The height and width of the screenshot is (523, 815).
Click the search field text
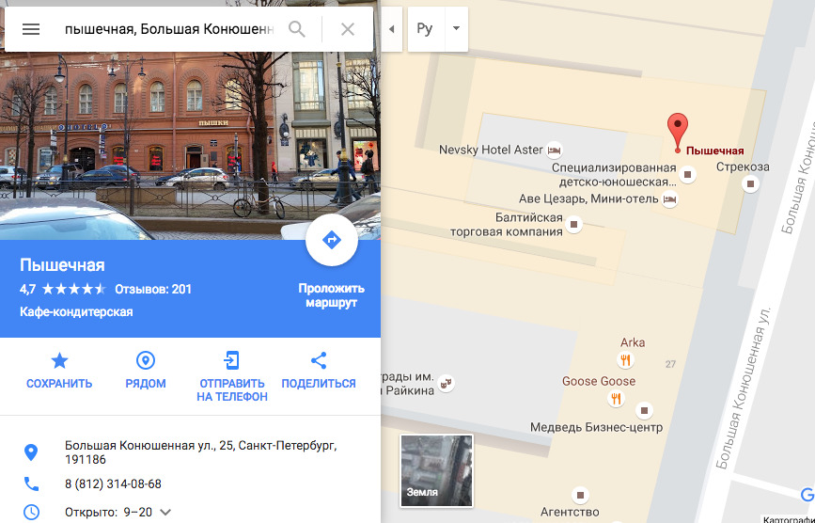click(x=169, y=29)
